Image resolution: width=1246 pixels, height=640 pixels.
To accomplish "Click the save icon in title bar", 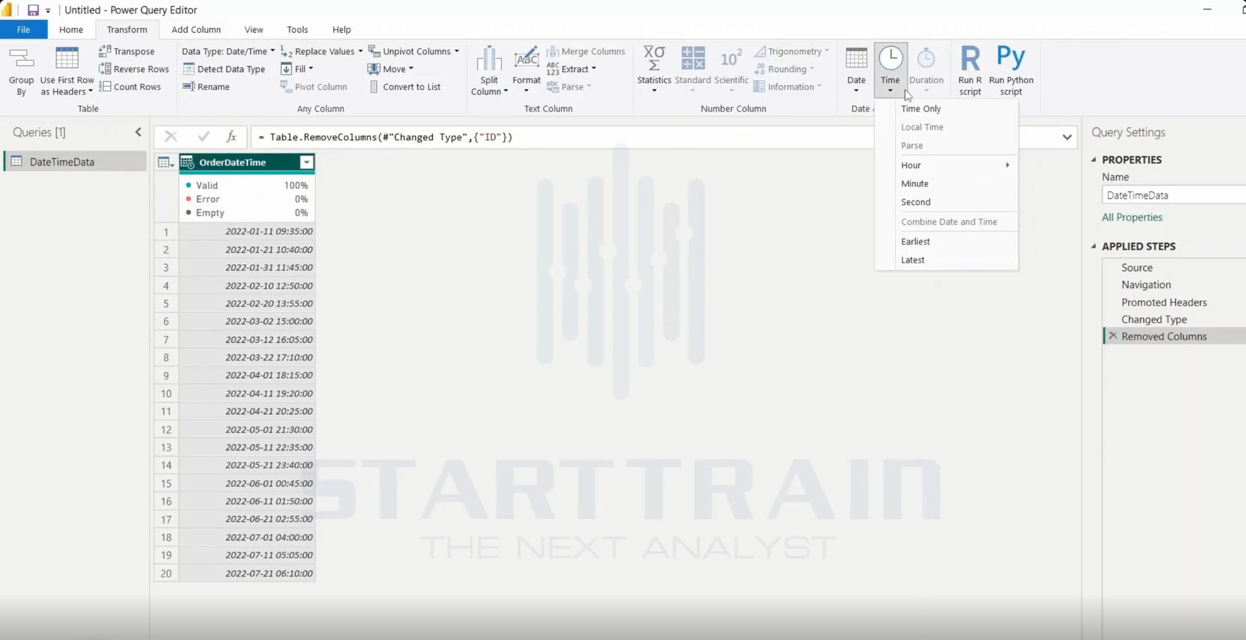I will tap(32, 10).
